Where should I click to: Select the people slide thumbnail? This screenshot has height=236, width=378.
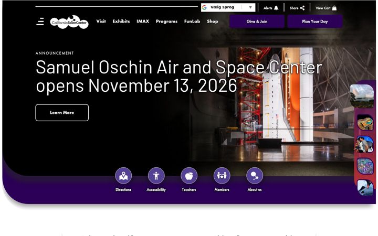[364, 144]
